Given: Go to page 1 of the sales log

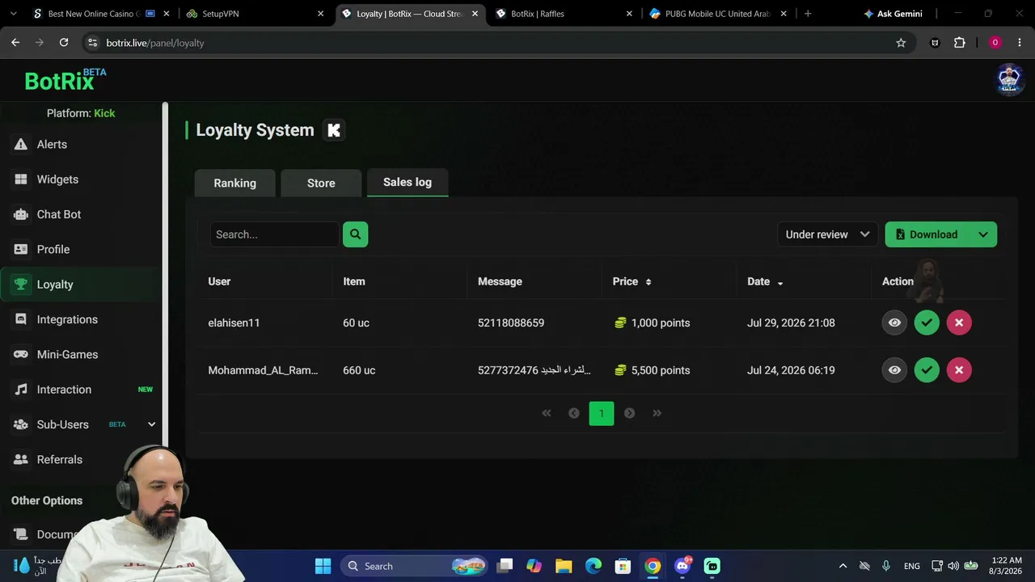Looking at the screenshot, I should click(602, 413).
